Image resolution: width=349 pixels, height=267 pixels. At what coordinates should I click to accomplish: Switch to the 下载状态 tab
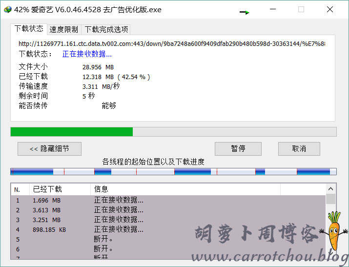coord(29,29)
